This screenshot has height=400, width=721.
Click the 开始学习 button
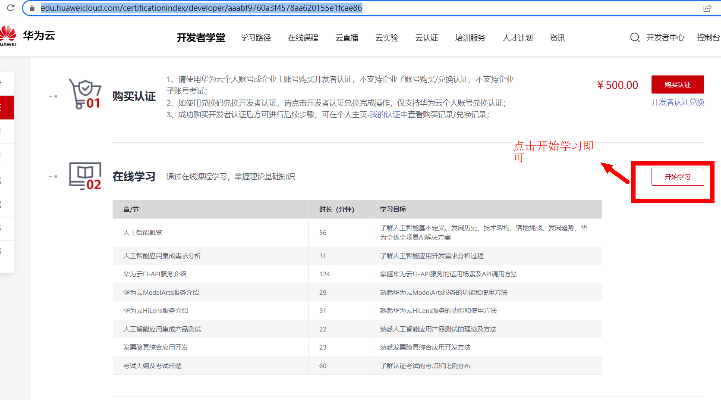point(678,177)
